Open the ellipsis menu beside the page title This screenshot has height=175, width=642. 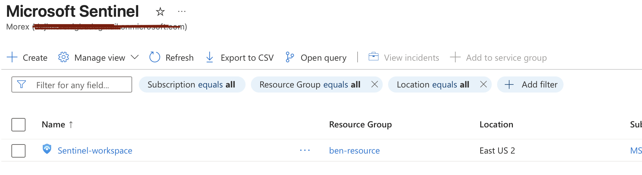pos(182,12)
